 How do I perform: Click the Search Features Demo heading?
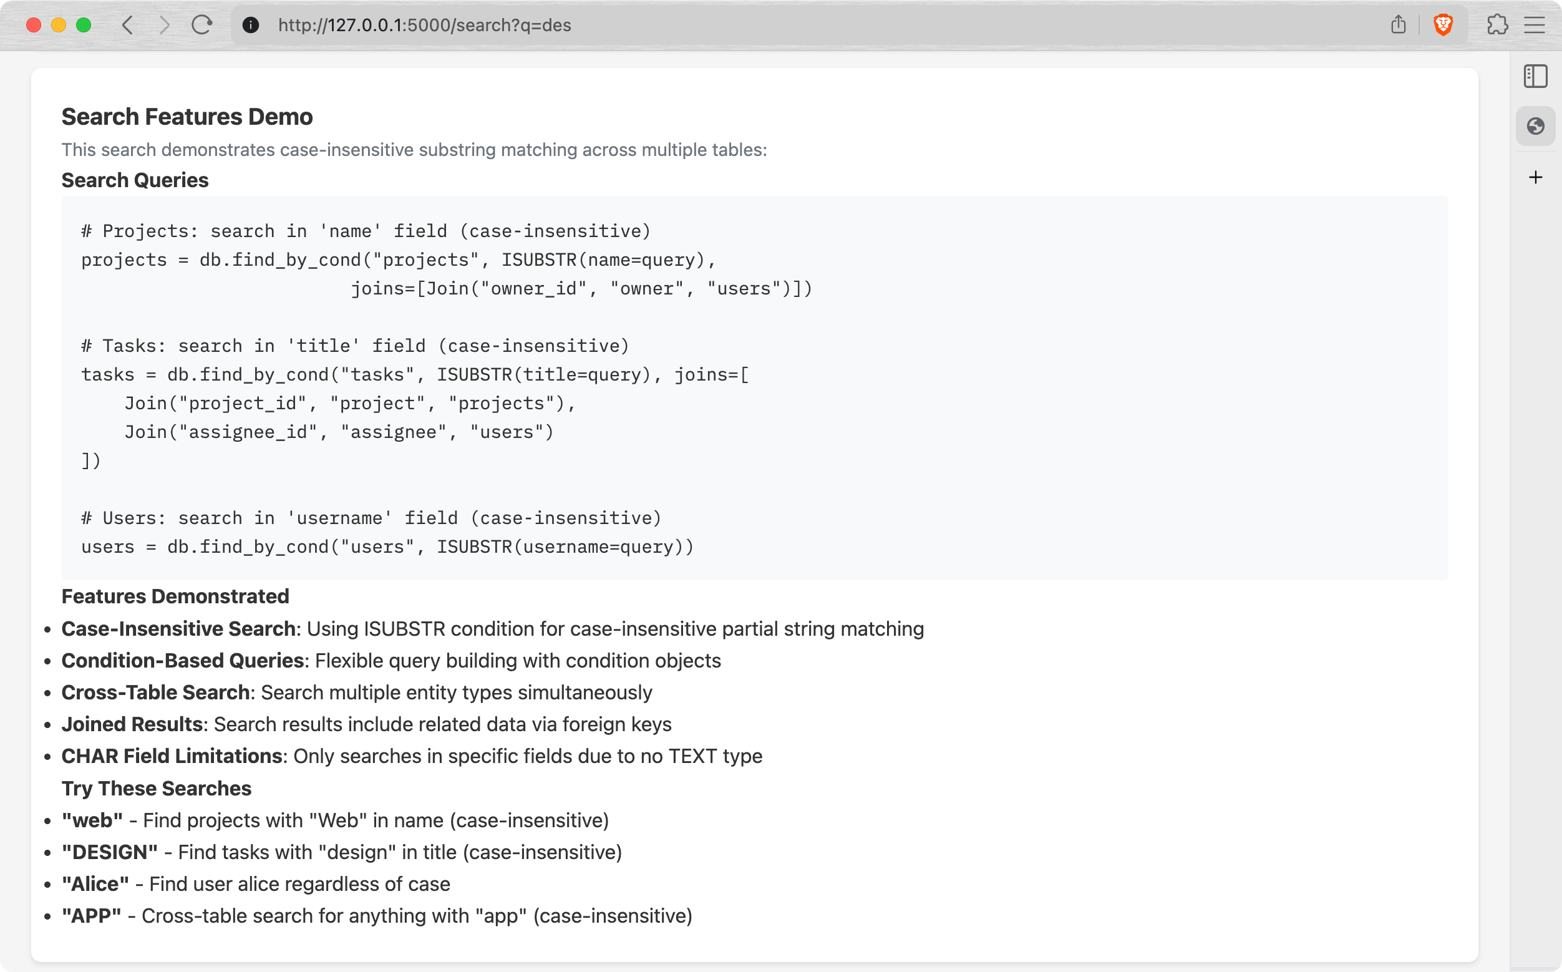(x=187, y=117)
